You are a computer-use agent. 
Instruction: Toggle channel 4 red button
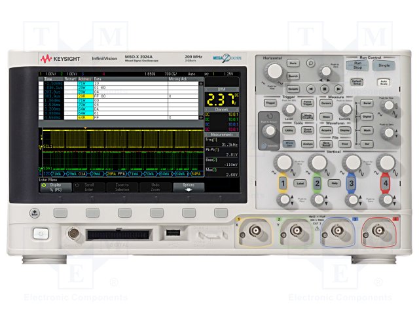(385, 183)
